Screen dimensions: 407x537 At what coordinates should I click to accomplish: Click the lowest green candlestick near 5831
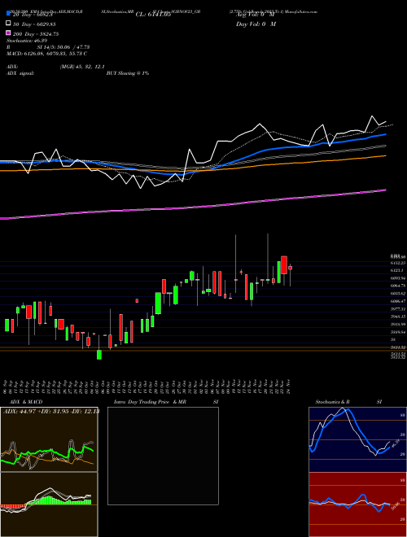point(99,355)
